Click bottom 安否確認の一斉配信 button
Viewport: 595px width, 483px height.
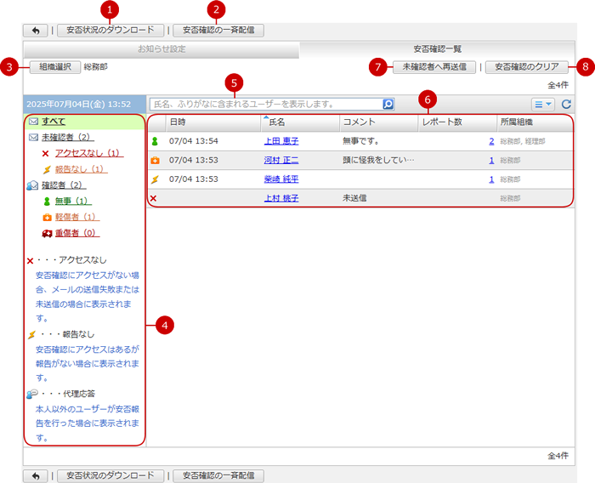pos(218,476)
